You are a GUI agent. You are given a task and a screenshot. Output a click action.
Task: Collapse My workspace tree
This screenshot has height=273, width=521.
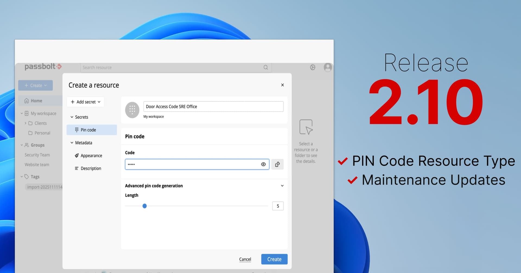[x=22, y=113]
